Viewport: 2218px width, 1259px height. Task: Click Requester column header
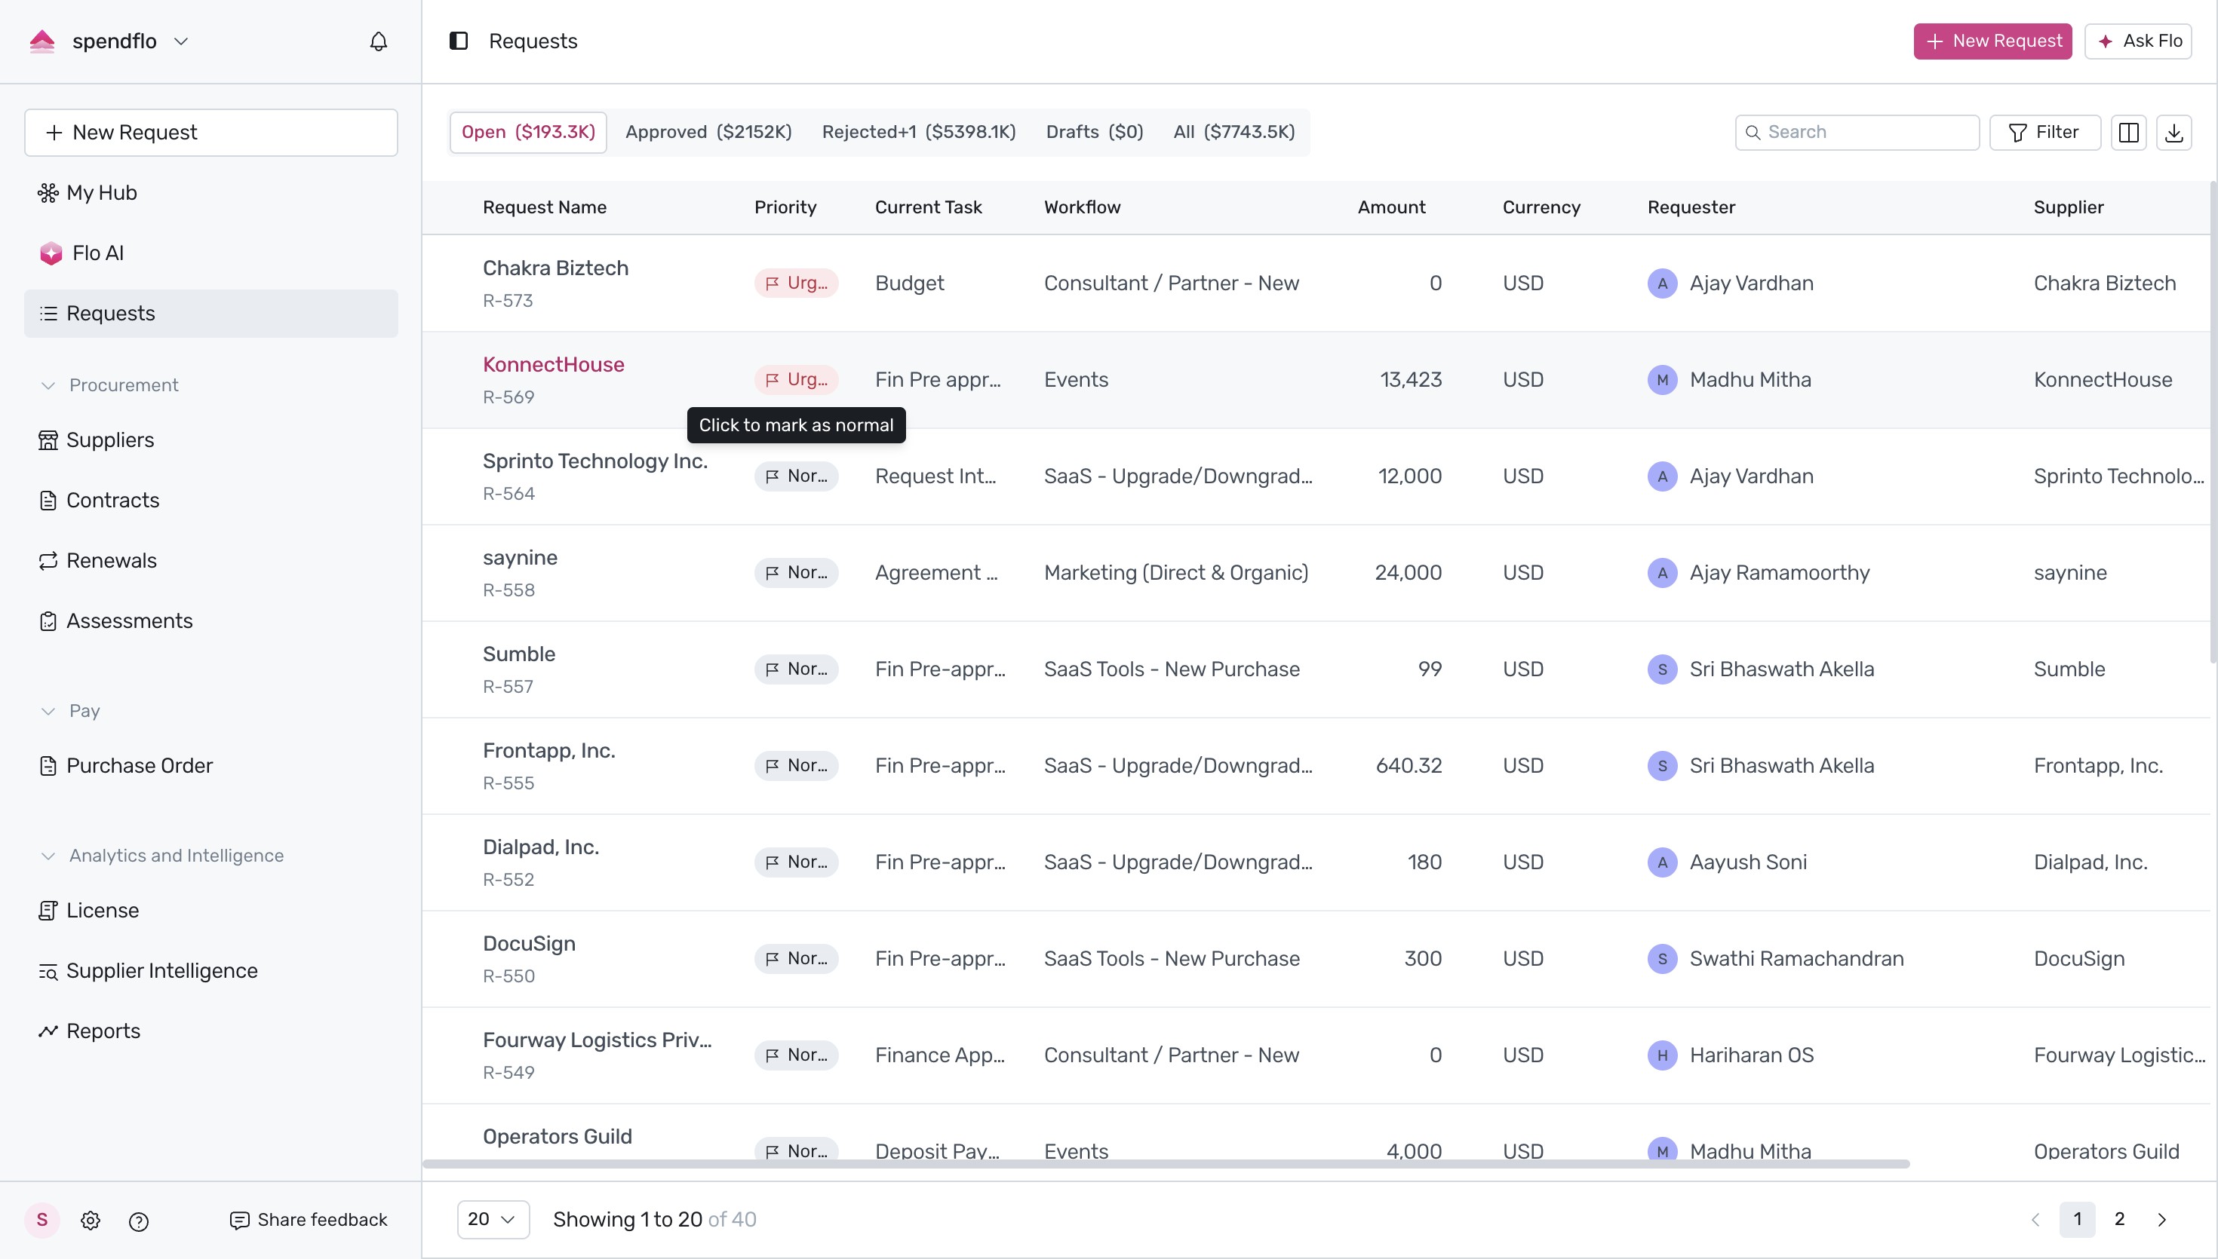click(x=1691, y=207)
